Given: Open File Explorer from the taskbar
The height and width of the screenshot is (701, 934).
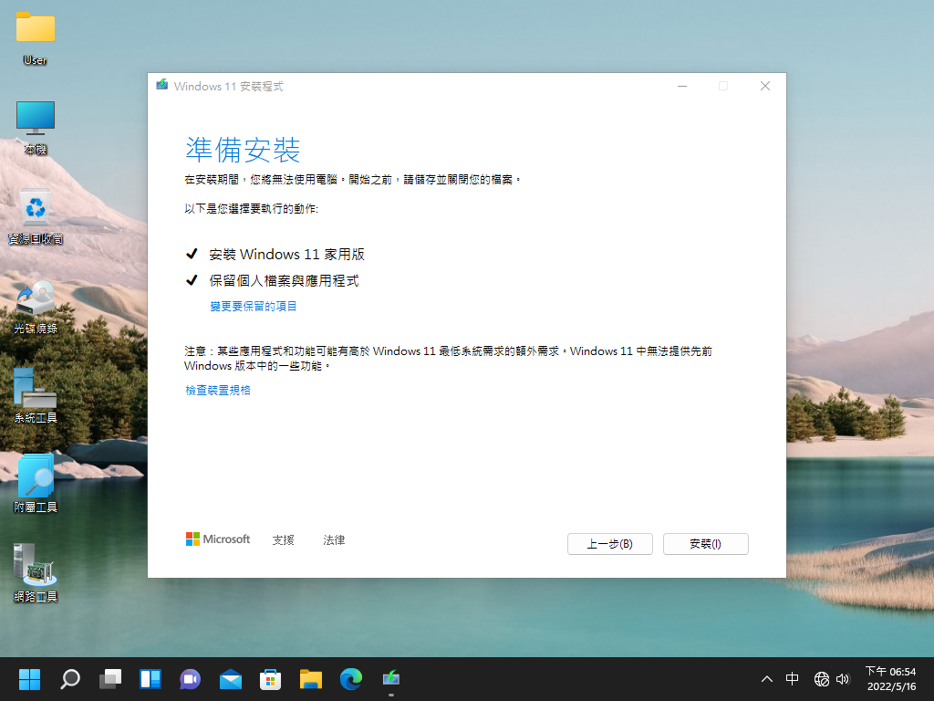Looking at the screenshot, I should point(311,679).
